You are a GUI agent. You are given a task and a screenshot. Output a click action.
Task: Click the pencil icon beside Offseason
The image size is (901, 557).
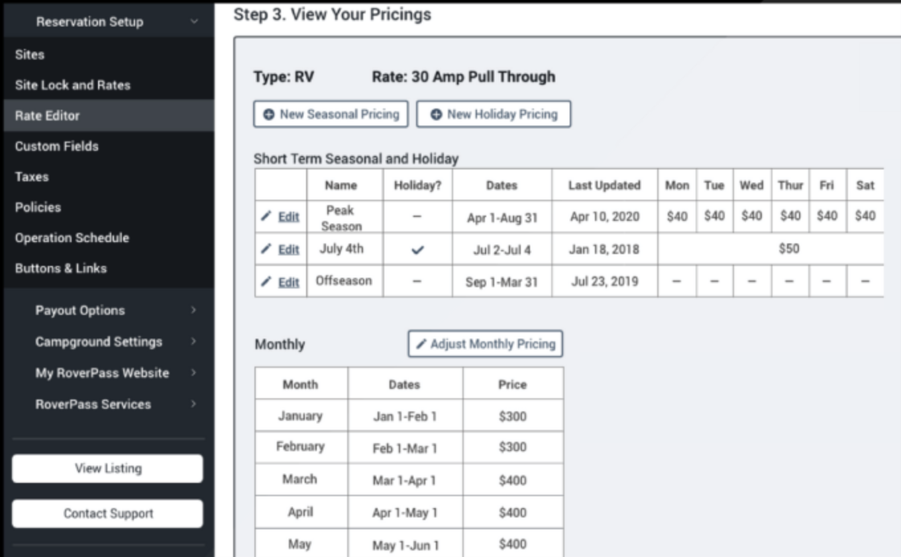[x=266, y=282]
